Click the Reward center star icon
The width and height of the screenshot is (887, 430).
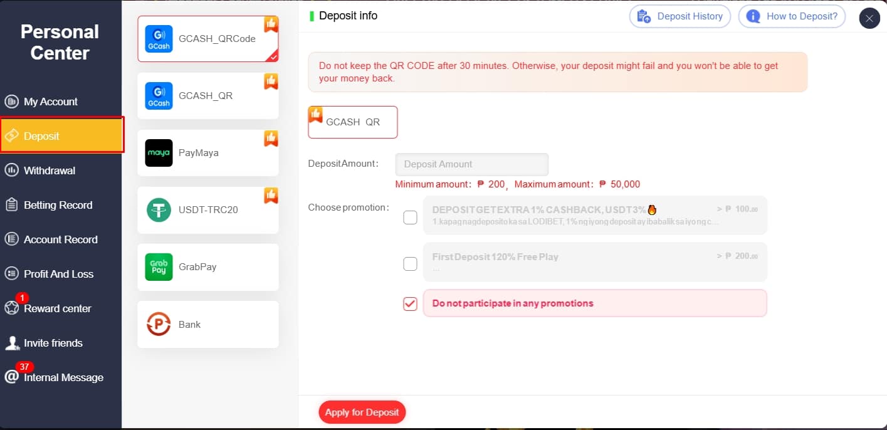12,308
